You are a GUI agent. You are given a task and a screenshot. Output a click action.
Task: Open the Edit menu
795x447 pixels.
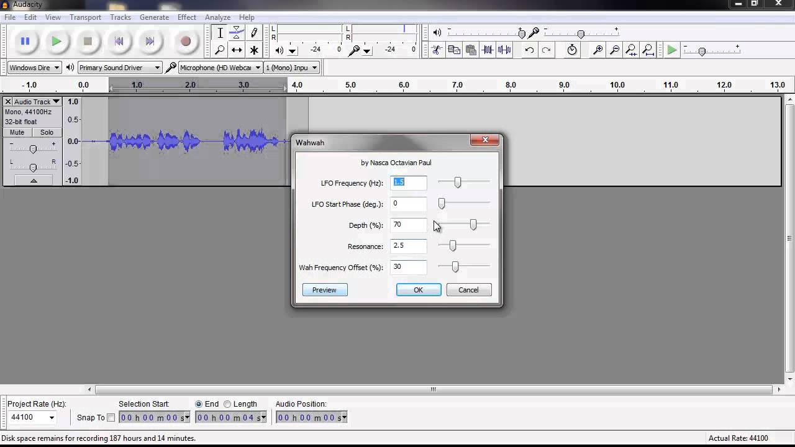30,17
